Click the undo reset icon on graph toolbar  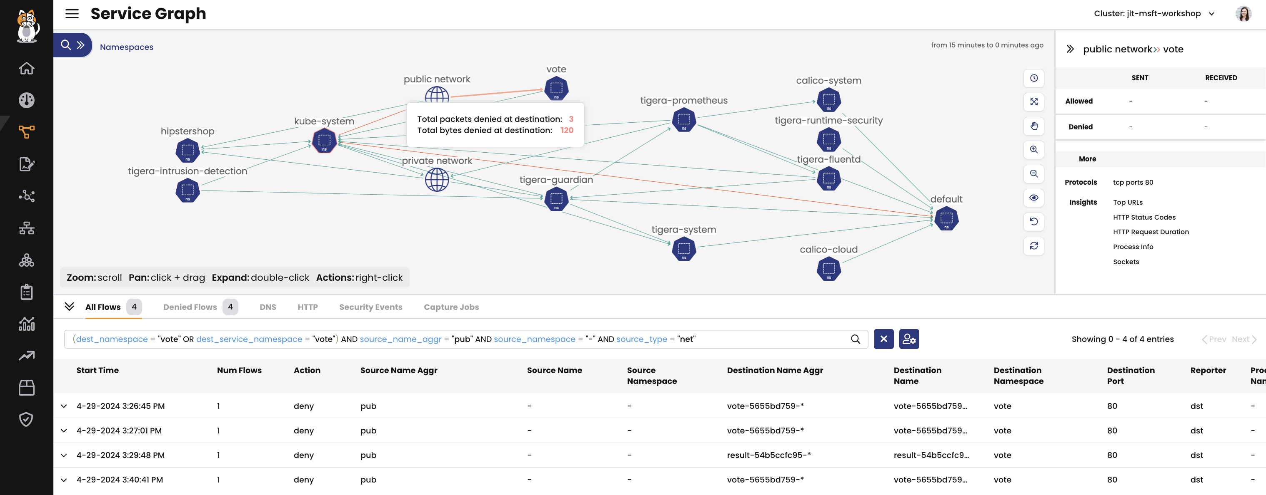click(1034, 222)
